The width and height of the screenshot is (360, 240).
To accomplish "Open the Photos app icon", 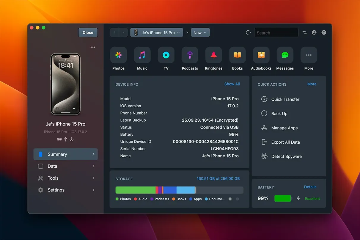I will click(118, 55).
